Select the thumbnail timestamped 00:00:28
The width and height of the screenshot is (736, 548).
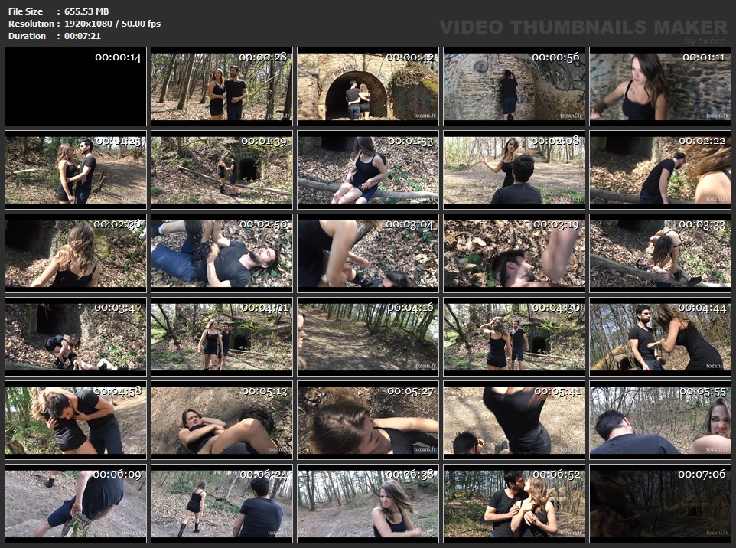click(222, 86)
